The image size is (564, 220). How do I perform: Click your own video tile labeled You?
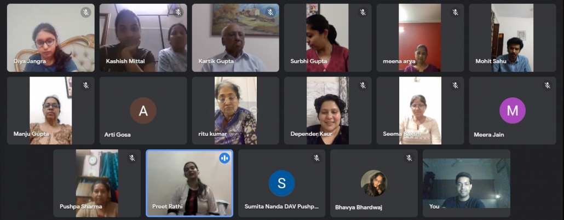[467, 183]
